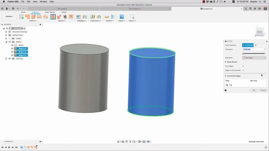
Task: Select the surface Loft tool icon
Action: [x=45, y=17]
